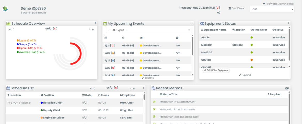Click the people group column icon in Upcoming Events
302x124 pixels.
click(x=177, y=38)
